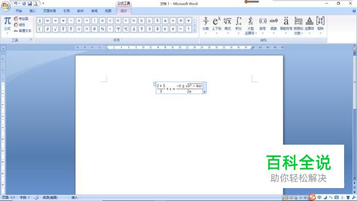Image resolution: width=357 pixels, height=201 pixels.
Task: Click the Print Preview icon in quick access toolbar
Action: coord(36,4)
